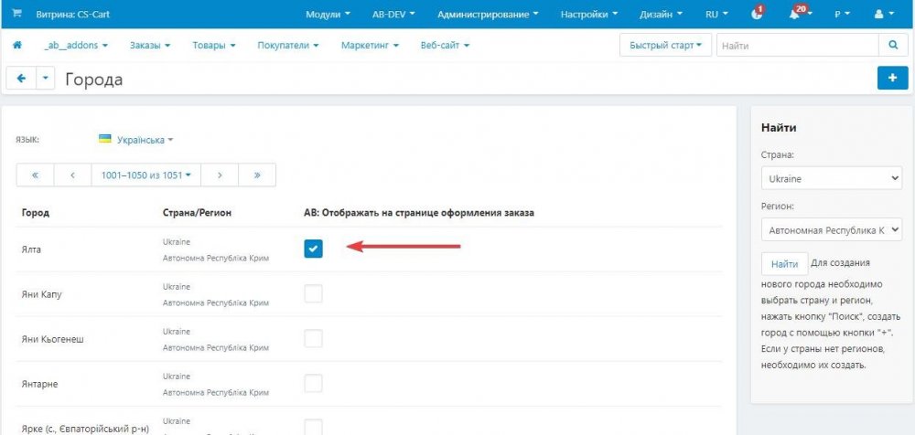Jump to the first page of cities
Image resolution: width=915 pixels, height=435 pixels.
pos(36,175)
